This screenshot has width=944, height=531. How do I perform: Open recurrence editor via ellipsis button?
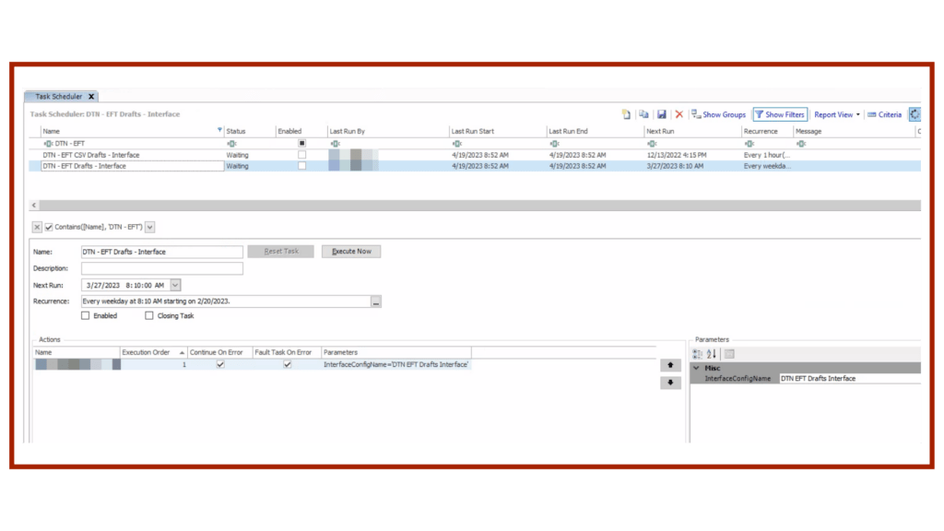[x=375, y=301]
